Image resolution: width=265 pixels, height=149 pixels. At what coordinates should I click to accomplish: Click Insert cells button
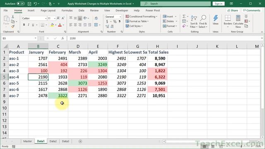168,17
